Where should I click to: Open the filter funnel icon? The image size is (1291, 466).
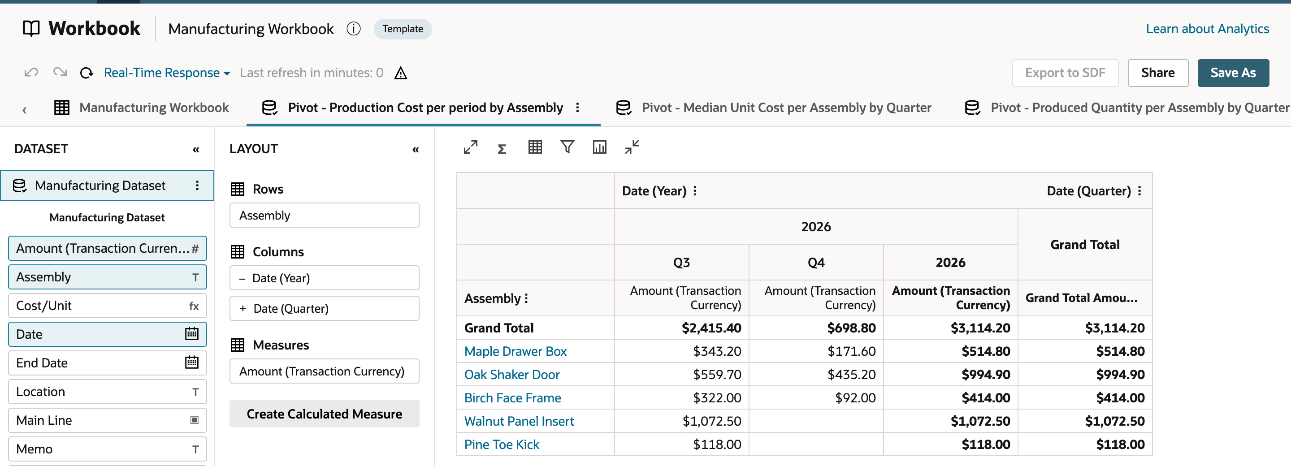(x=568, y=147)
